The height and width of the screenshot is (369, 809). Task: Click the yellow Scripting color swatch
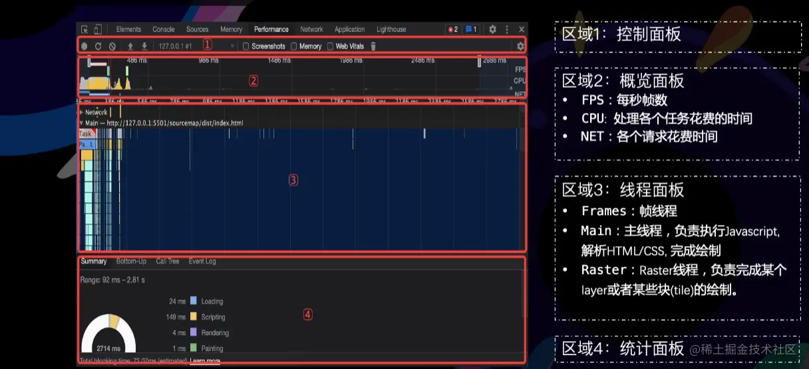(x=194, y=317)
